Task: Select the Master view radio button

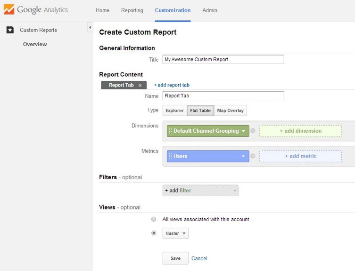Action: coord(154,233)
